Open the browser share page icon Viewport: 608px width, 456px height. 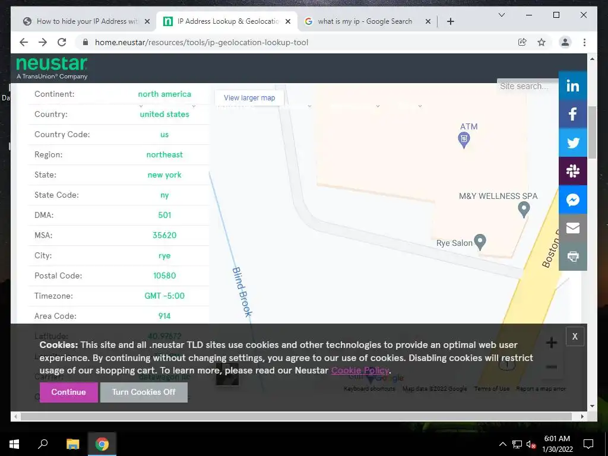tap(522, 42)
